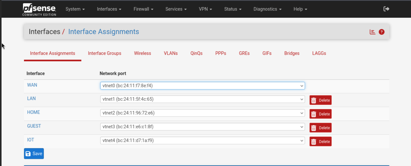Click the Interface column header
Image resolution: width=411 pixels, height=166 pixels.
(x=36, y=73)
